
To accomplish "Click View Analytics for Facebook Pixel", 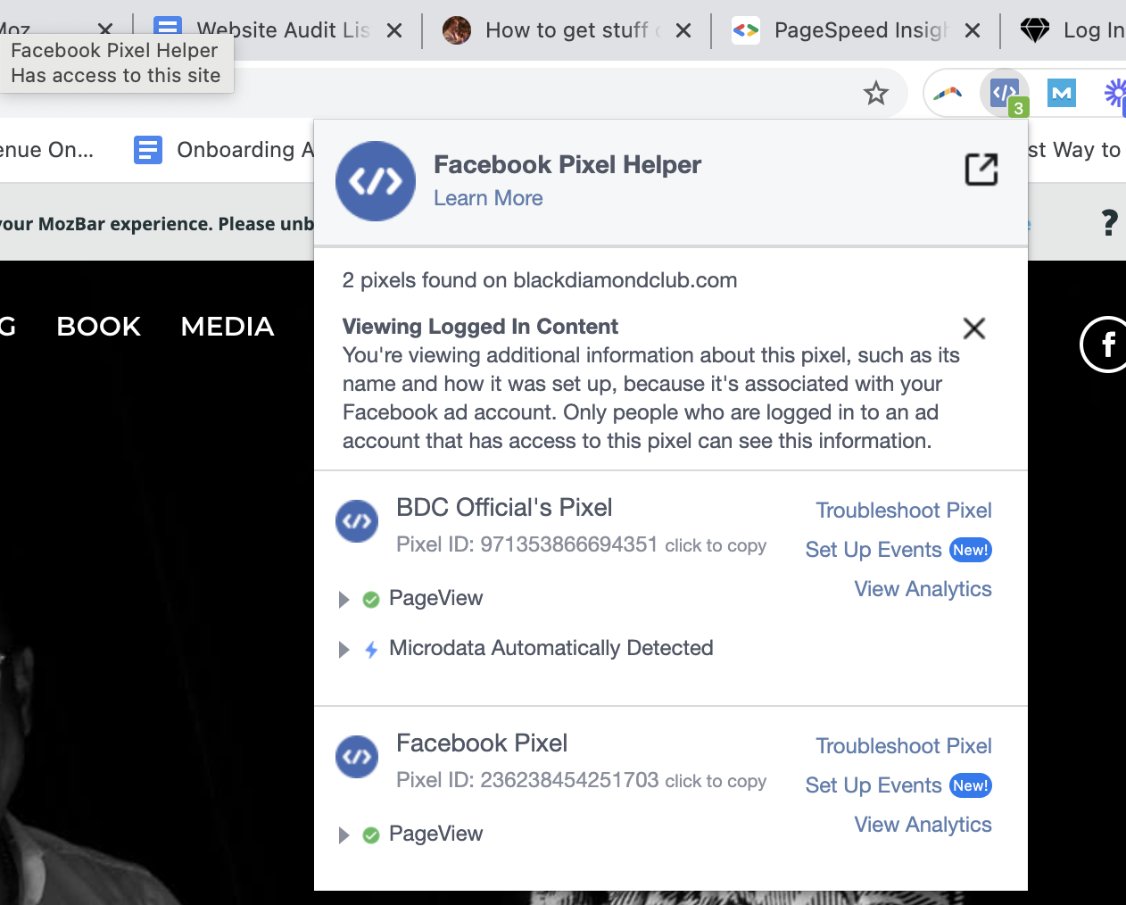I will coord(923,825).
